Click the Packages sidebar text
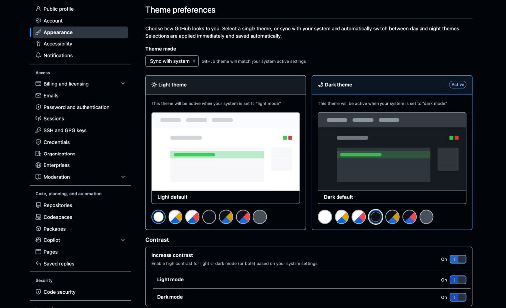The image size is (506, 308). click(x=54, y=229)
